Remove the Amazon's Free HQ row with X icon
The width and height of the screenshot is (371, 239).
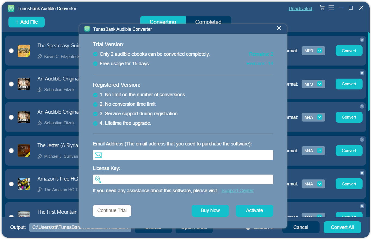(362, 173)
